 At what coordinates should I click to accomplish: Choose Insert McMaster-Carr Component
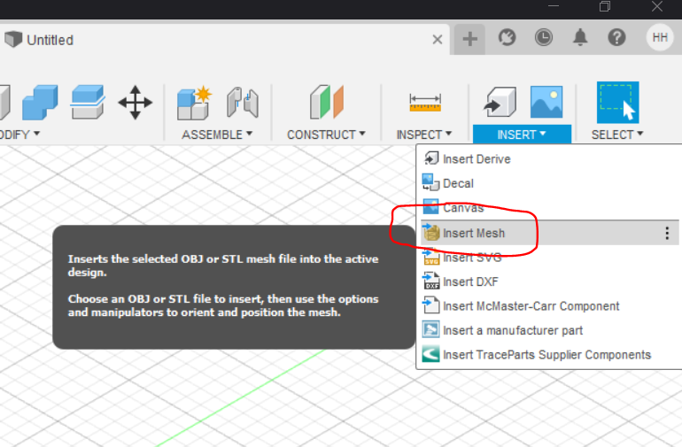(550, 306)
